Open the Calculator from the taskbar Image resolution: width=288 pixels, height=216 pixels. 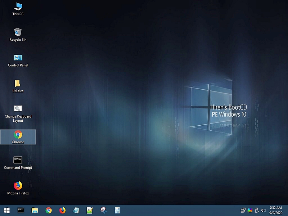(117, 210)
